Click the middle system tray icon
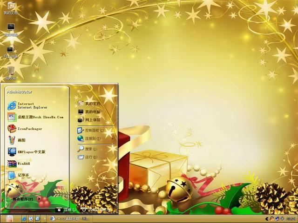The image size is (298, 223). [277, 219]
